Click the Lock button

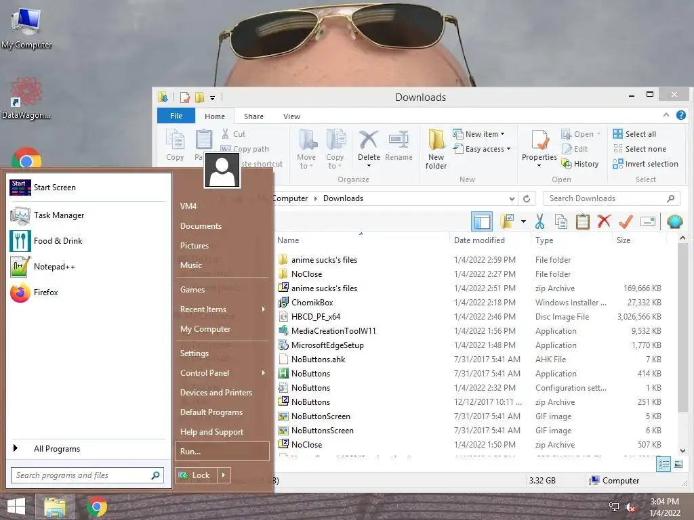click(x=196, y=475)
